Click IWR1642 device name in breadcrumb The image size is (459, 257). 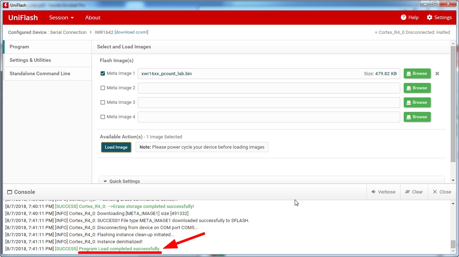click(104, 32)
